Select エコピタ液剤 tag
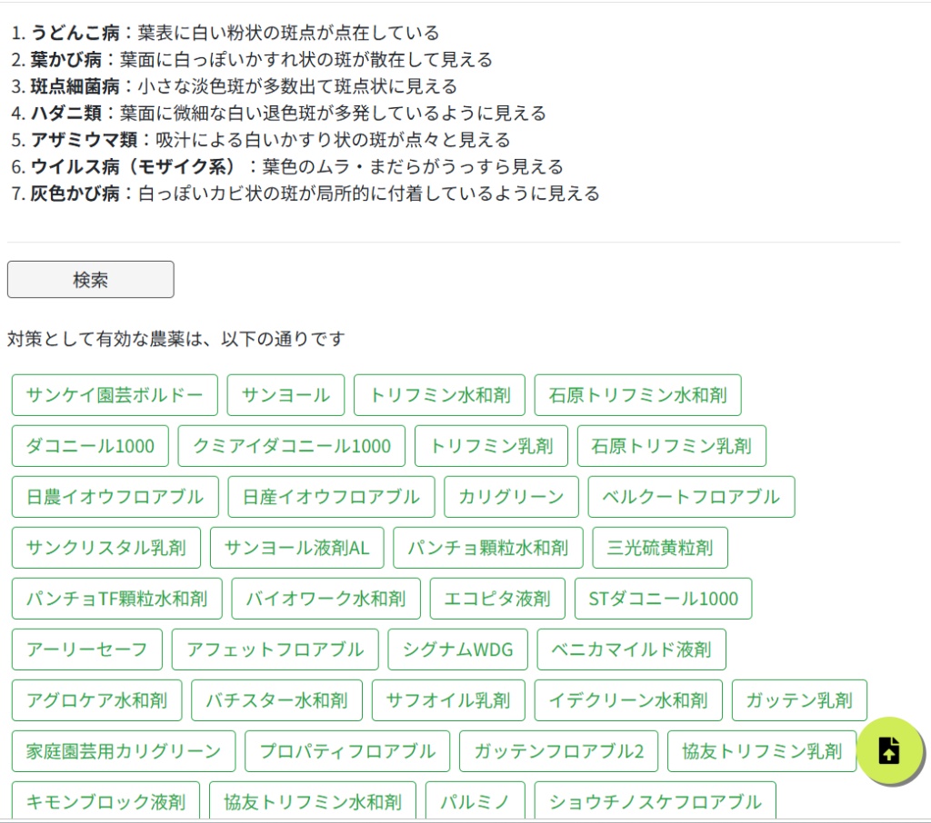Viewport: 931px width, 823px height. click(497, 599)
